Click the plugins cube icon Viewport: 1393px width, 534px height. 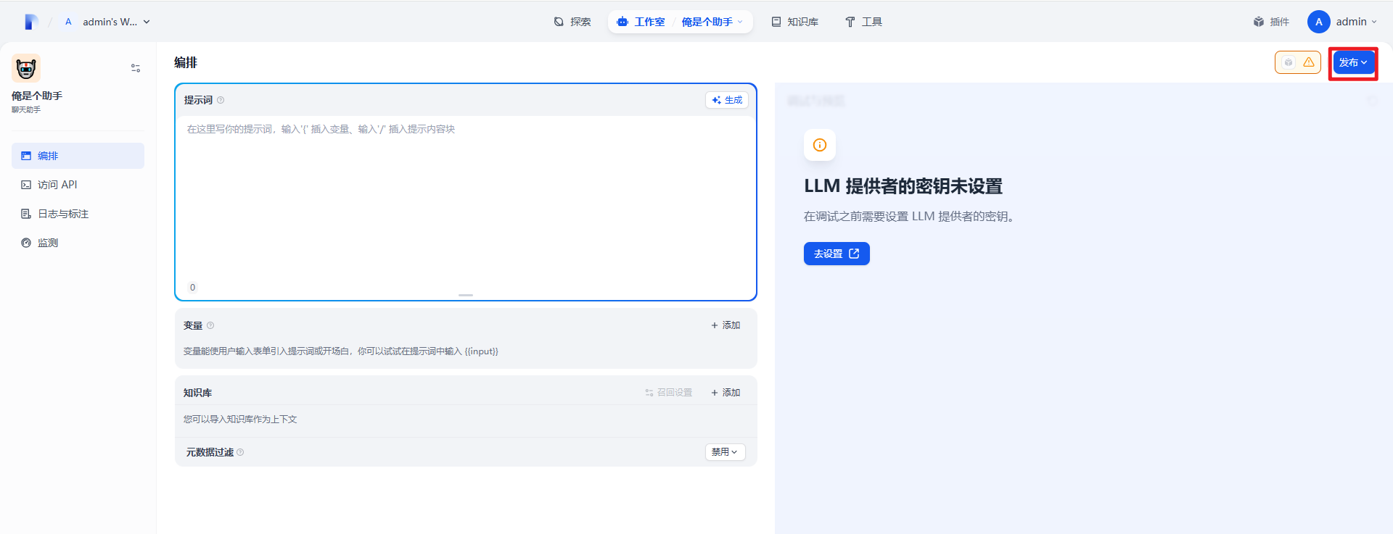point(1259,22)
